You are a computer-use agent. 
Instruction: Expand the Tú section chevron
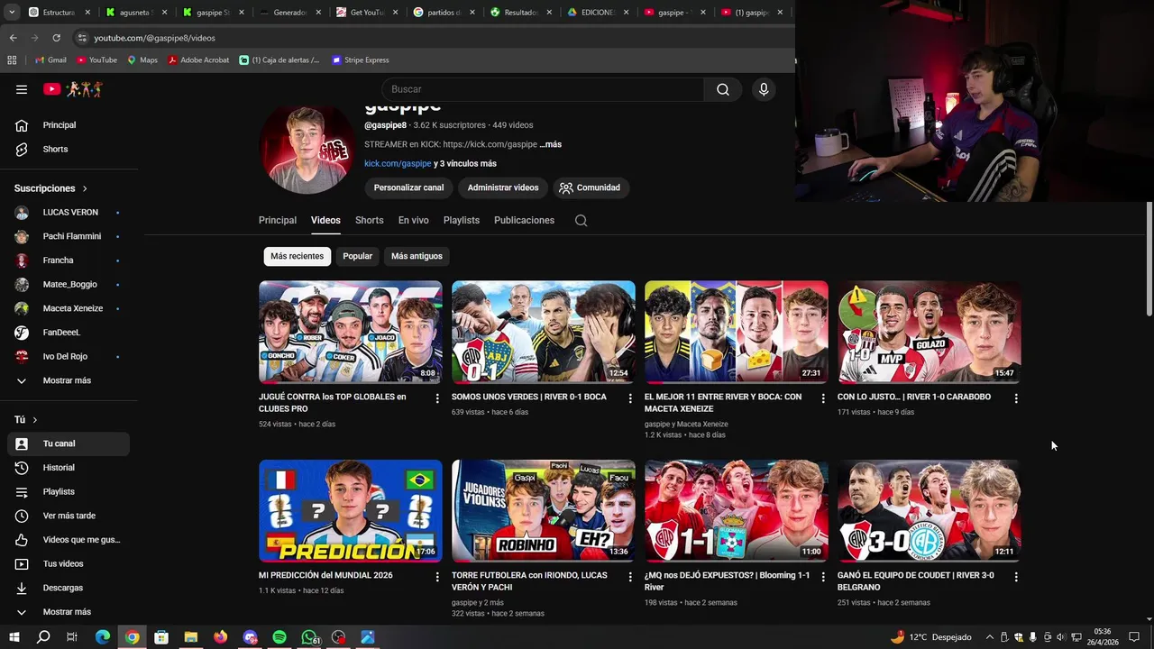pos(35,420)
